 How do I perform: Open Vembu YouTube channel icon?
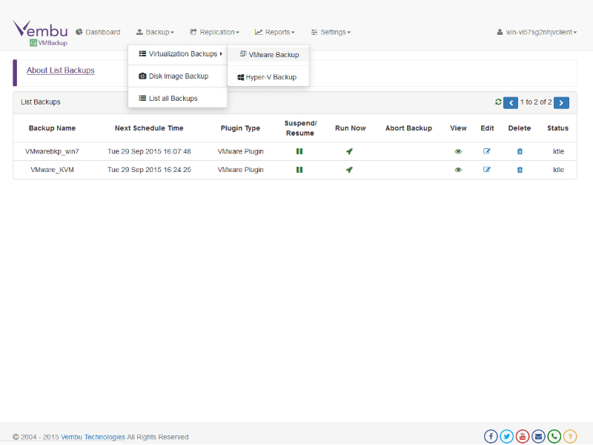click(x=523, y=437)
